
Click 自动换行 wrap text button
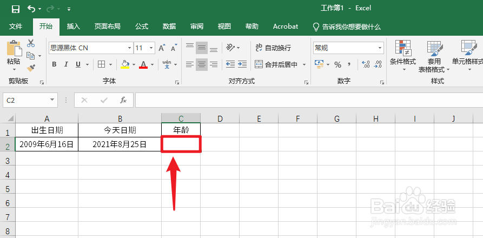[x=273, y=48]
